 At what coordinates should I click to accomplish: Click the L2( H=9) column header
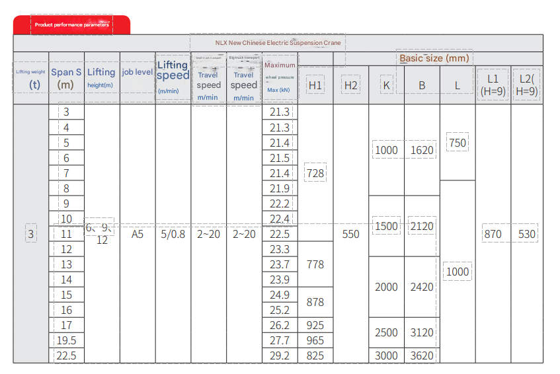pos(527,85)
